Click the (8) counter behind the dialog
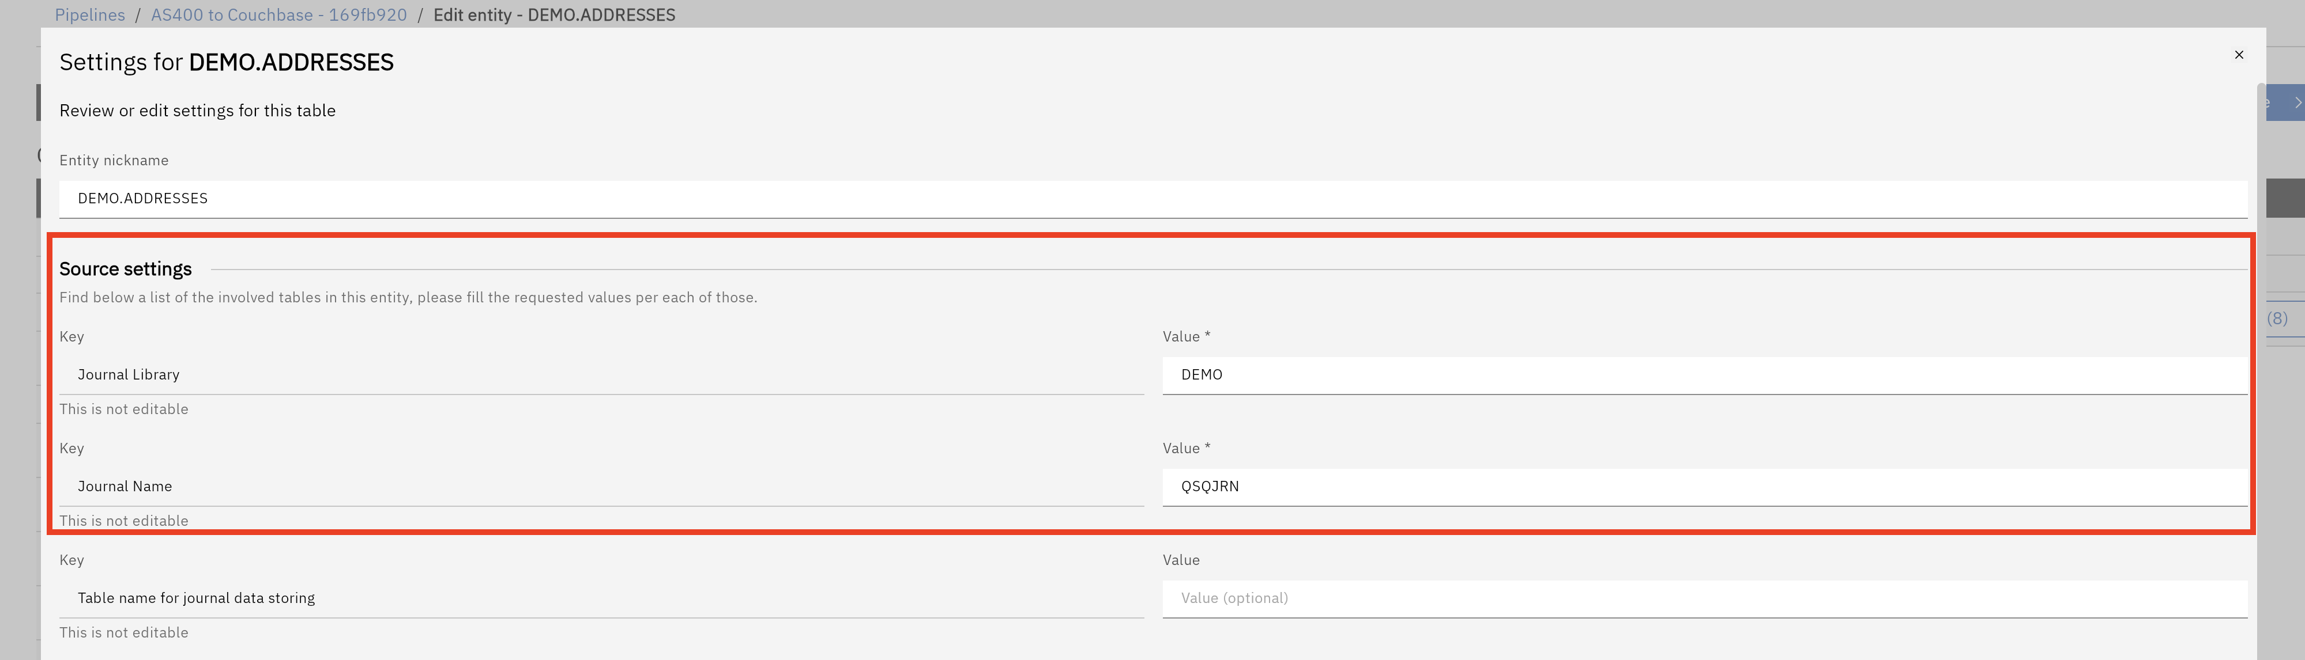The image size is (2305, 660). 2277,318
